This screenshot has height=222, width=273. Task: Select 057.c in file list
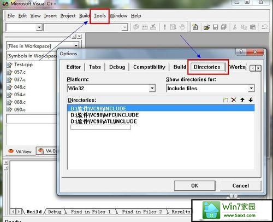[20, 72]
